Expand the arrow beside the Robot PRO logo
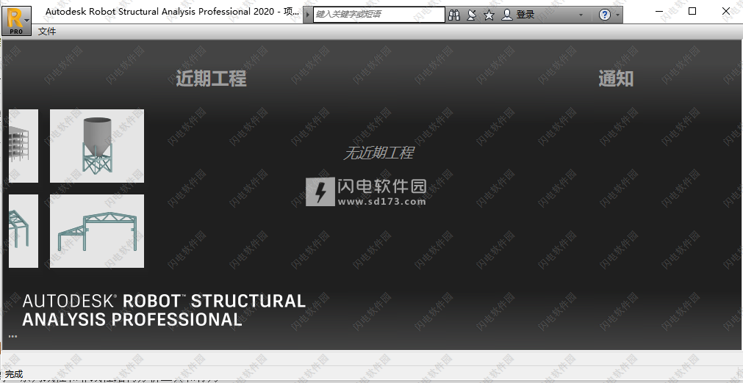 (x=28, y=21)
